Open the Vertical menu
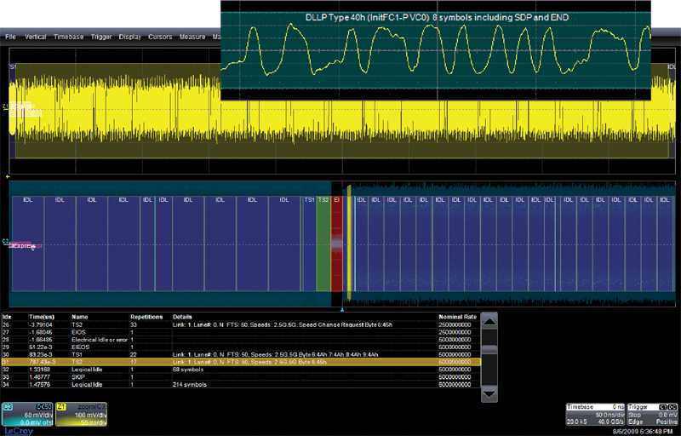 [x=36, y=37]
